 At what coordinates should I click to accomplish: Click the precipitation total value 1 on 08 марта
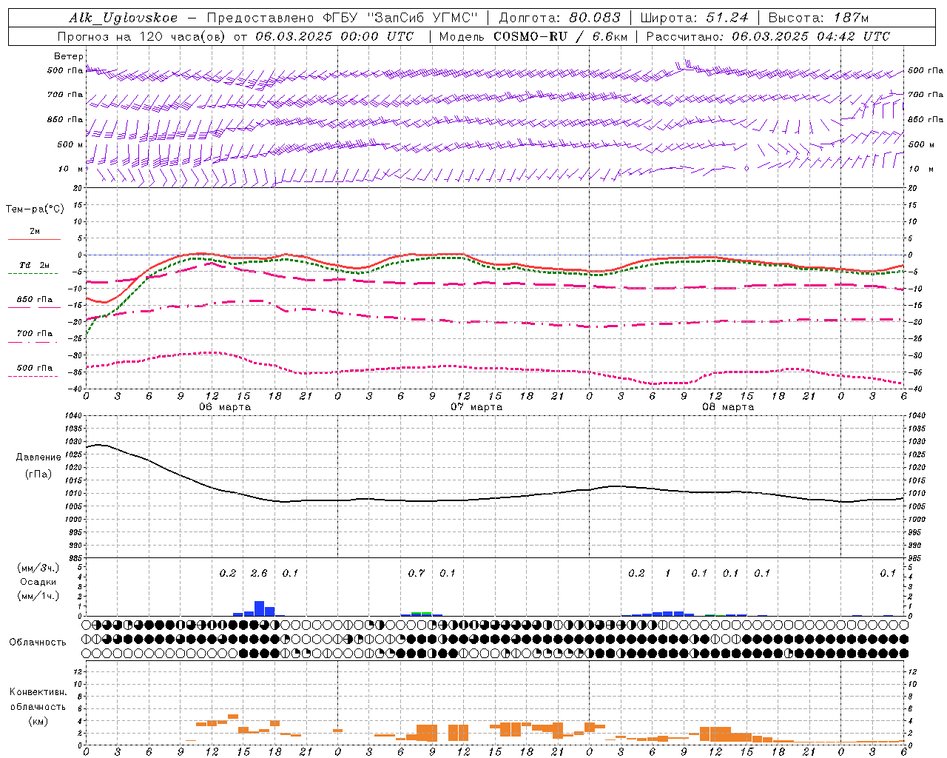668,573
